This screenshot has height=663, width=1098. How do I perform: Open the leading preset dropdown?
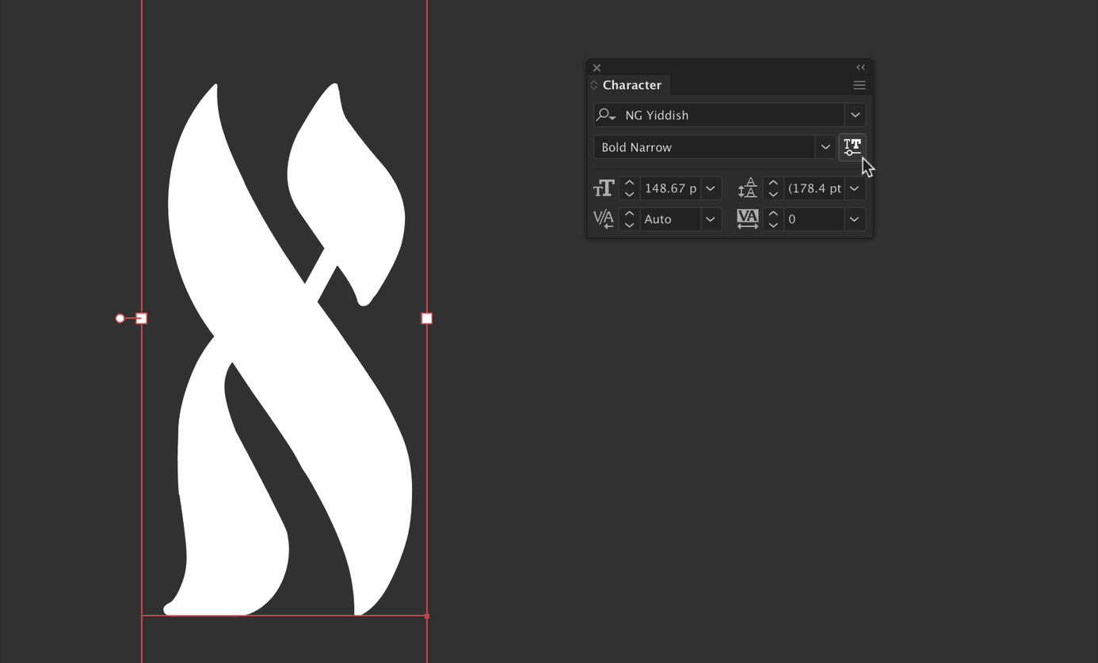854,188
